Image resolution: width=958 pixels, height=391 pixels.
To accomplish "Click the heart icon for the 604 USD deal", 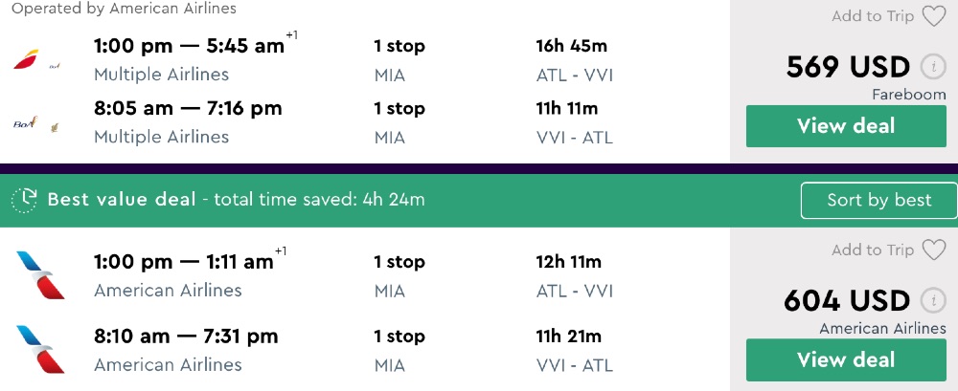I will [933, 250].
